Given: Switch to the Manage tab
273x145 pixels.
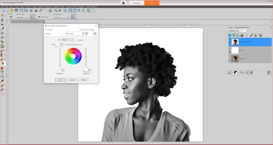Looking at the screenshot, I should click(137, 3).
